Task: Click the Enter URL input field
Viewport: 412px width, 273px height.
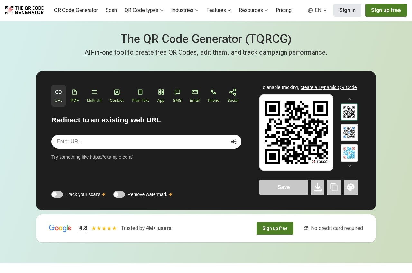Action: 146,142
